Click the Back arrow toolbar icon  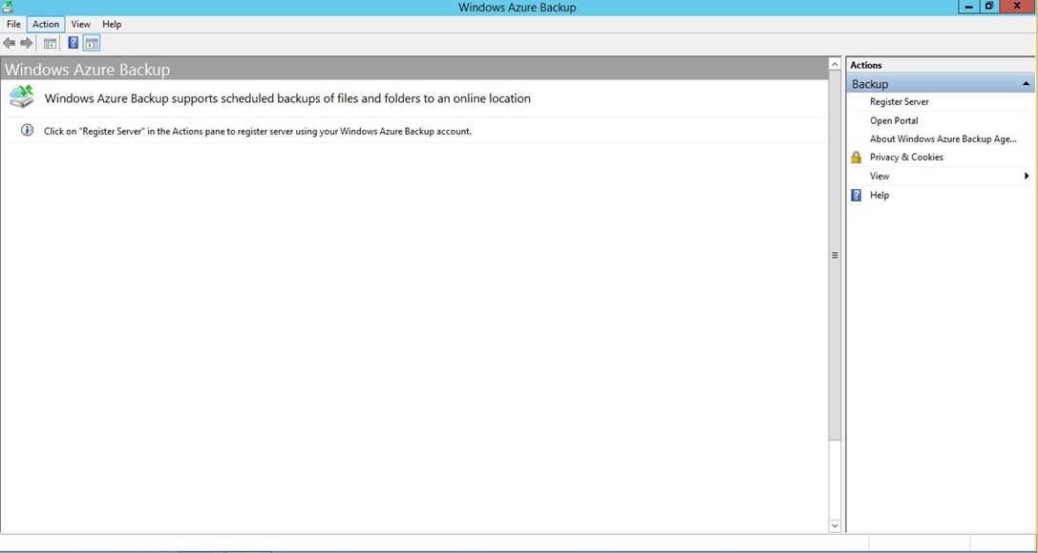click(10, 43)
